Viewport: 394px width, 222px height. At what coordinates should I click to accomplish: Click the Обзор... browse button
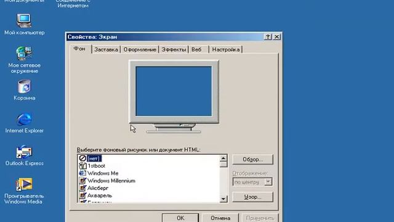[252, 160]
